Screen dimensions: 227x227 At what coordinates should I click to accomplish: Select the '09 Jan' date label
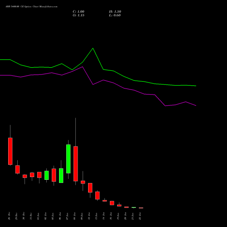tap(82, 216)
